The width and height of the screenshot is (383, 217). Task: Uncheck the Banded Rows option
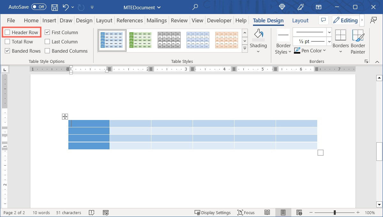pos(7,51)
